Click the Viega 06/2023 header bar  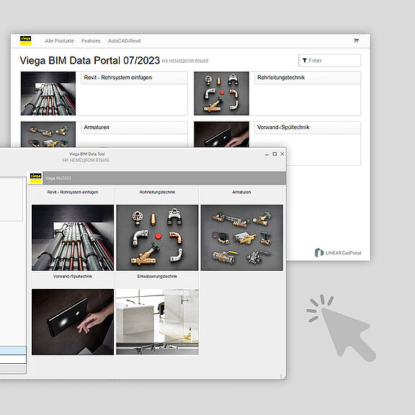tap(164, 178)
